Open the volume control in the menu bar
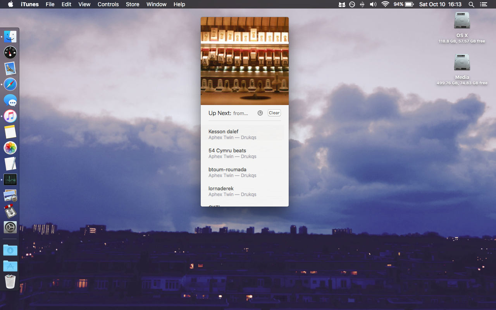 click(x=373, y=4)
